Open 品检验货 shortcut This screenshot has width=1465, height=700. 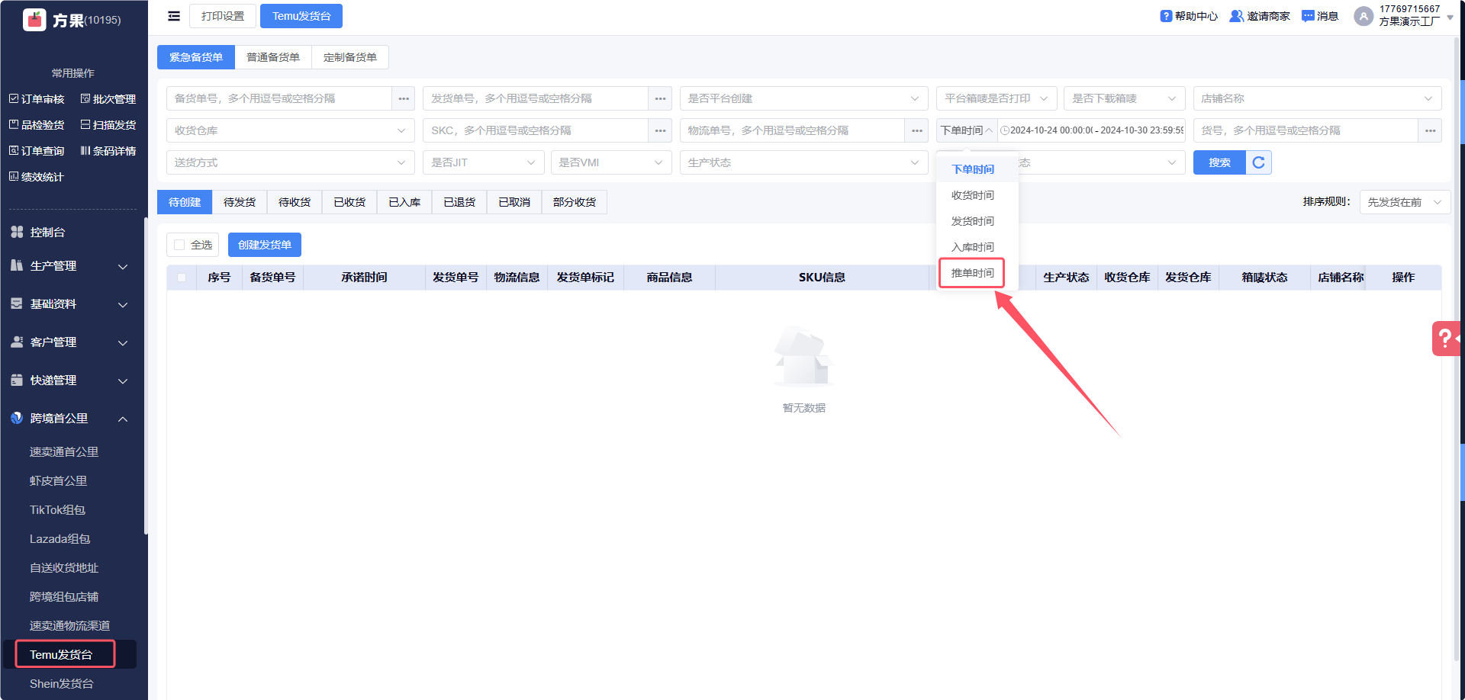point(37,125)
